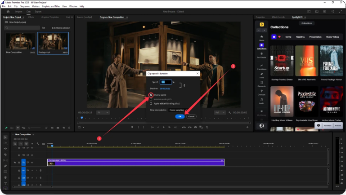The width and height of the screenshot is (346, 195).
Task: Open the zoom level Fit dropdown
Action: (102, 112)
